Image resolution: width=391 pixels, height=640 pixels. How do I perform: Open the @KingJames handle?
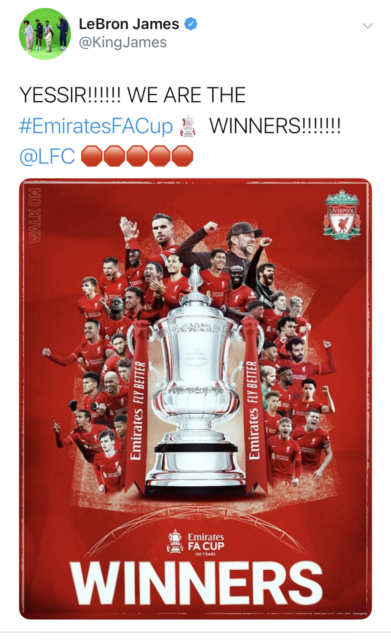tap(123, 42)
